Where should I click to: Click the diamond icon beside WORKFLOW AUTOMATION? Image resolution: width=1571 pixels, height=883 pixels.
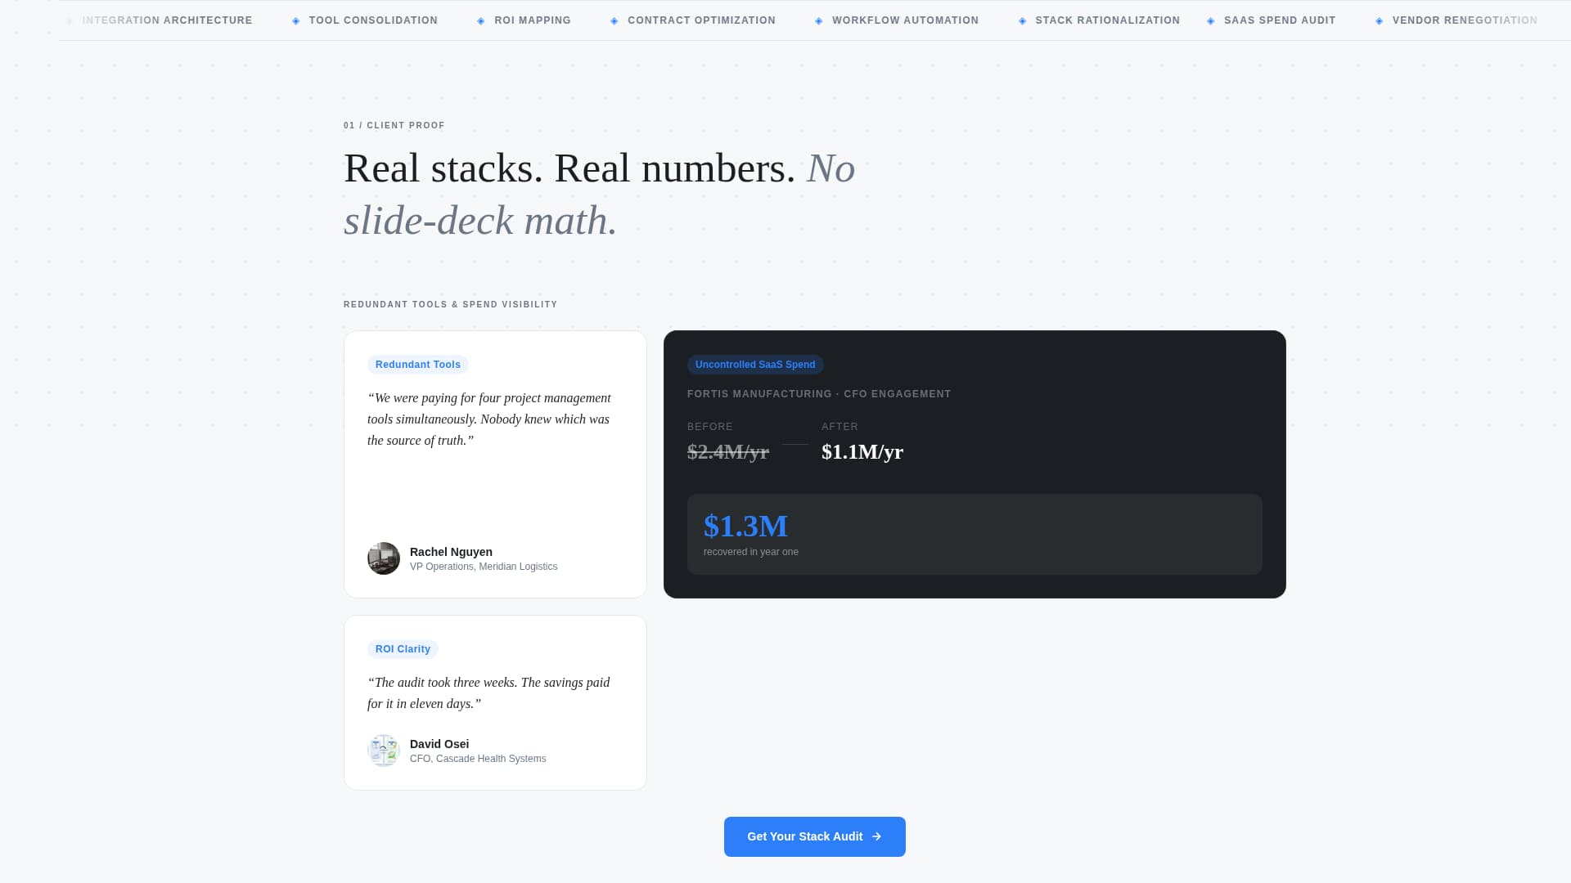pos(817,20)
